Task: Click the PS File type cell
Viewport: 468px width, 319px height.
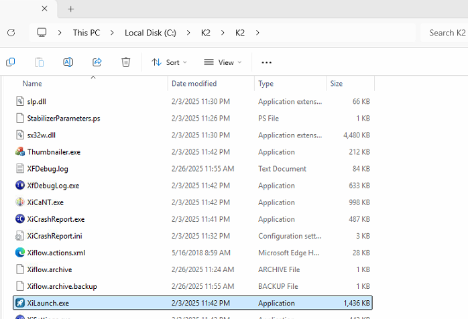Action: point(268,118)
